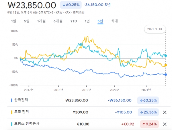Click the 한국전력 blue color marker

pyautogui.click(x=12, y=100)
